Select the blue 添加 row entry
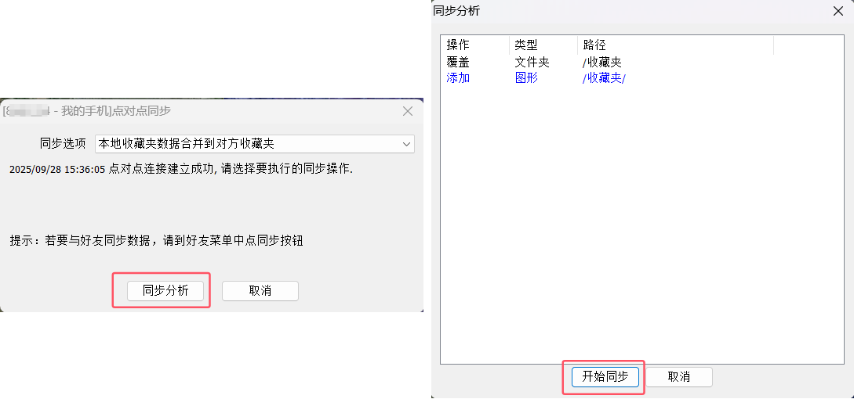Image resolution: width=854 pixels, height=399 pixels. click(458, 77)
